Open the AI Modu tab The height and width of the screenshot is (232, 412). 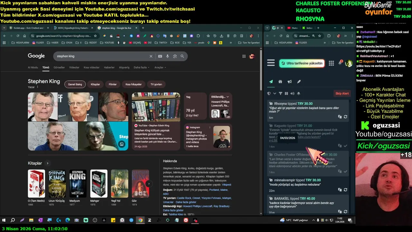(33, 67)
